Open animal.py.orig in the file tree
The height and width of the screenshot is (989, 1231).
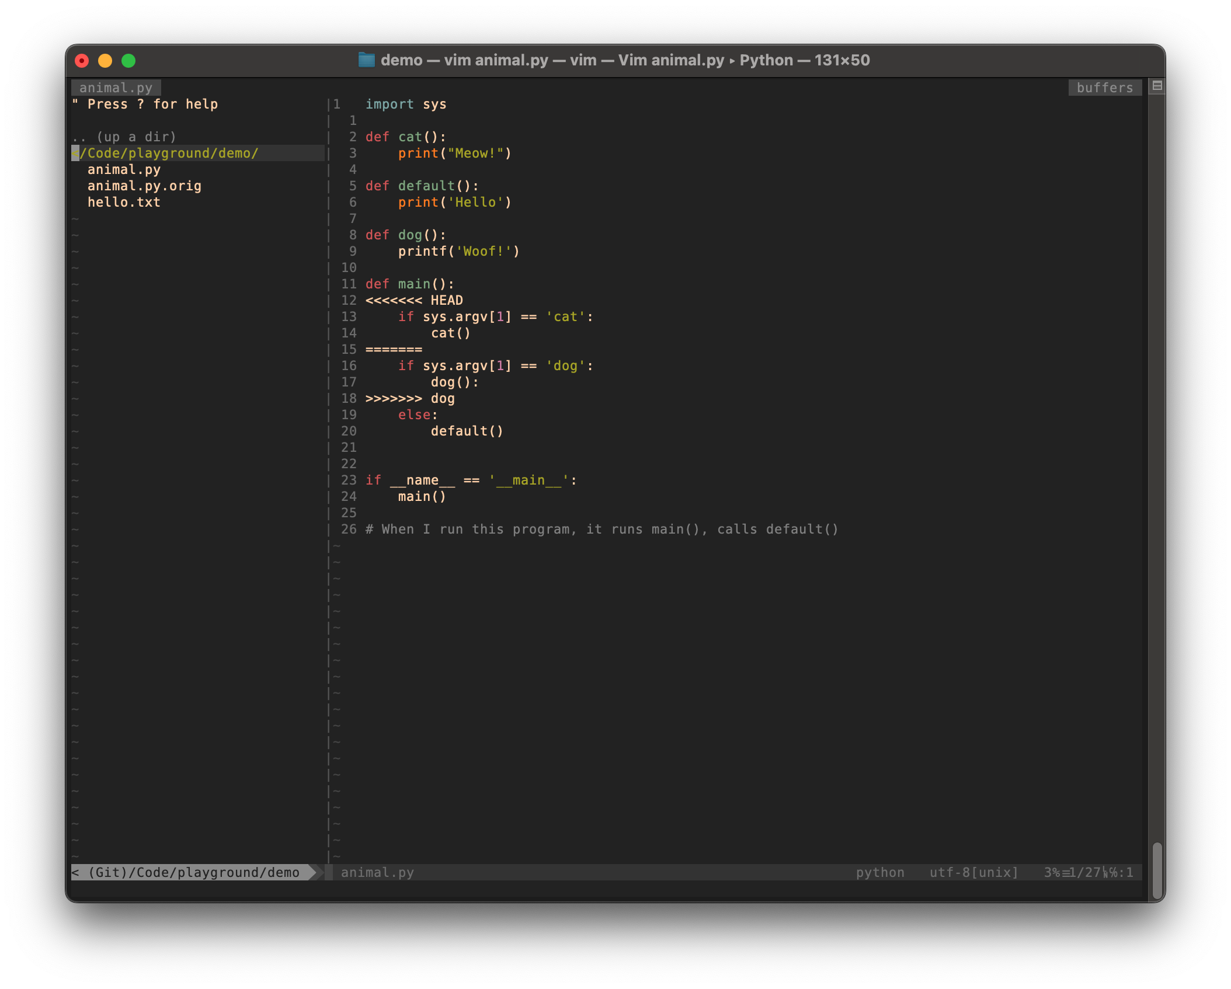click(x=144, y=186)
